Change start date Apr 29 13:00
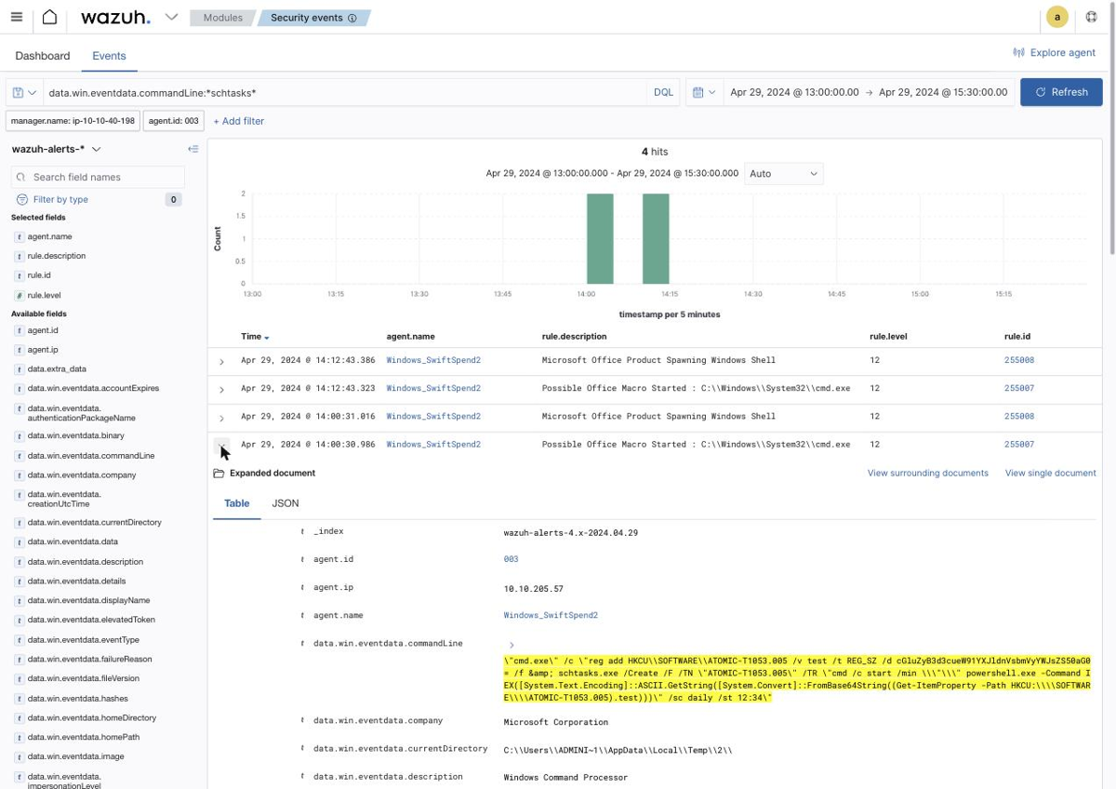This screenshot has width=1116, height=789. (x=794, y=92)
